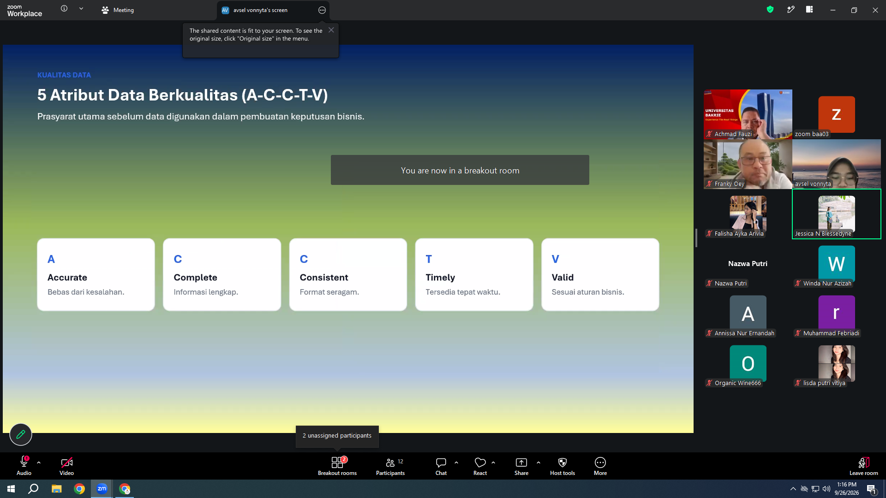
Task: Open the React emoji picker
Action: [x=480, y=466]
